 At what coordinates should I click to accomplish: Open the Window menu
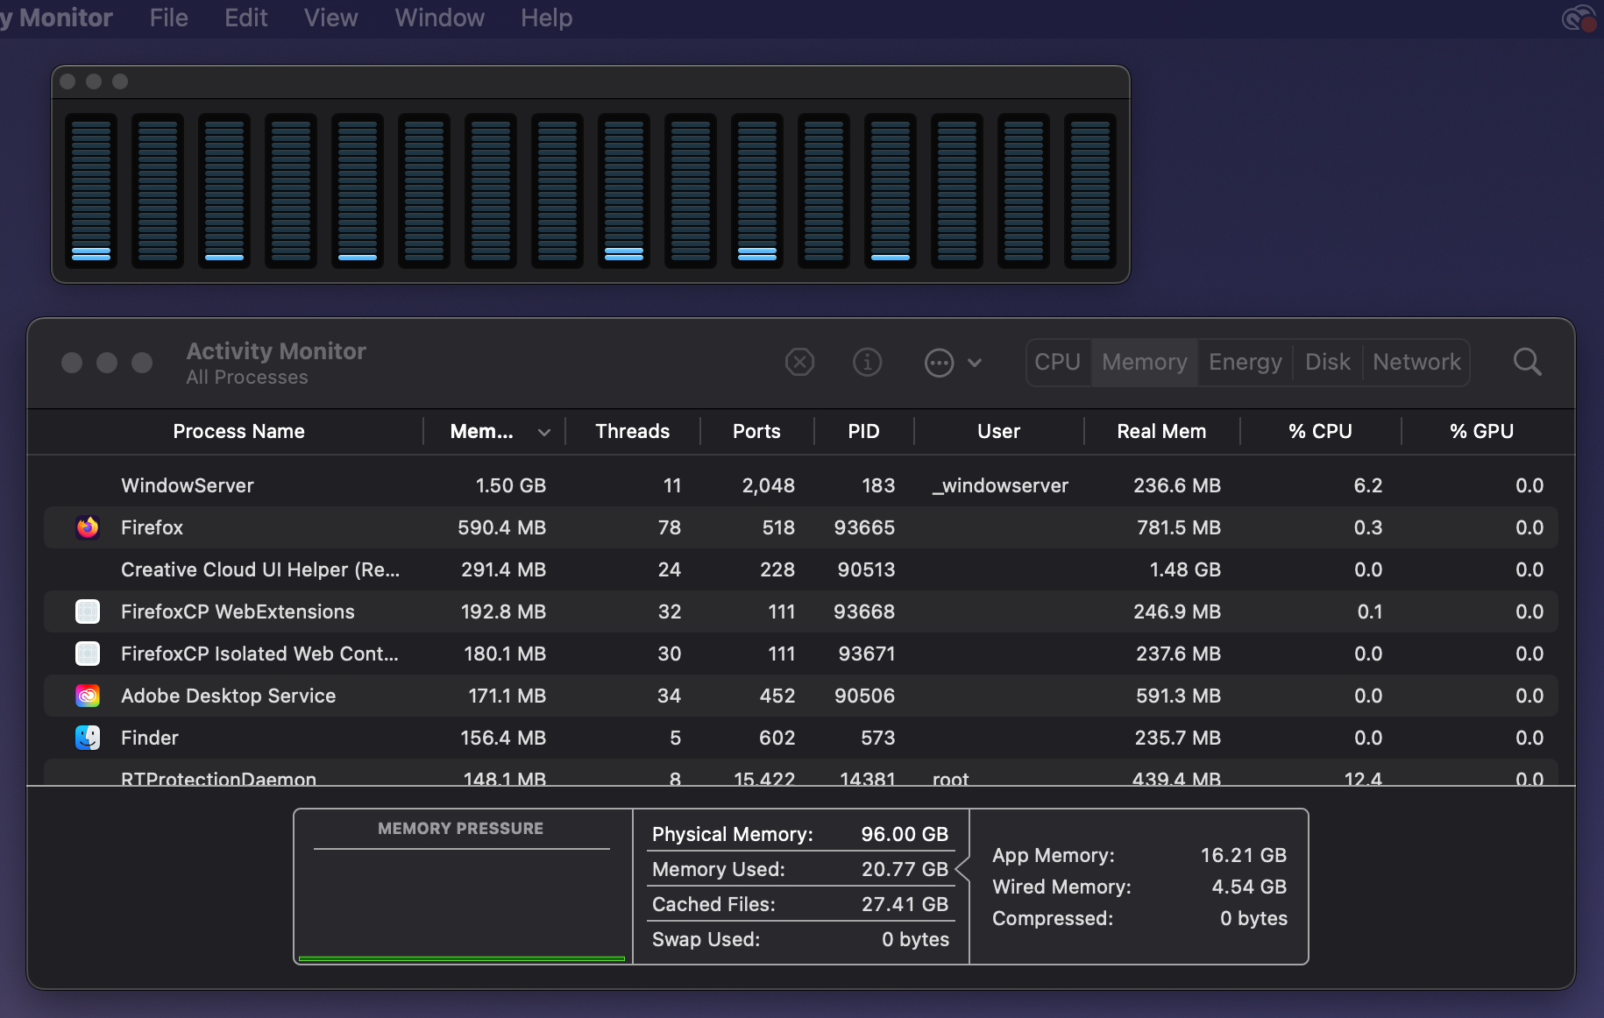pos(440,18)
